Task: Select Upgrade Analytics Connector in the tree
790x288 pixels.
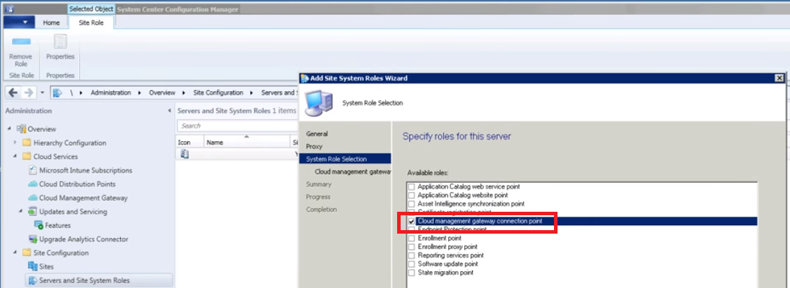Action: point(83,239)
